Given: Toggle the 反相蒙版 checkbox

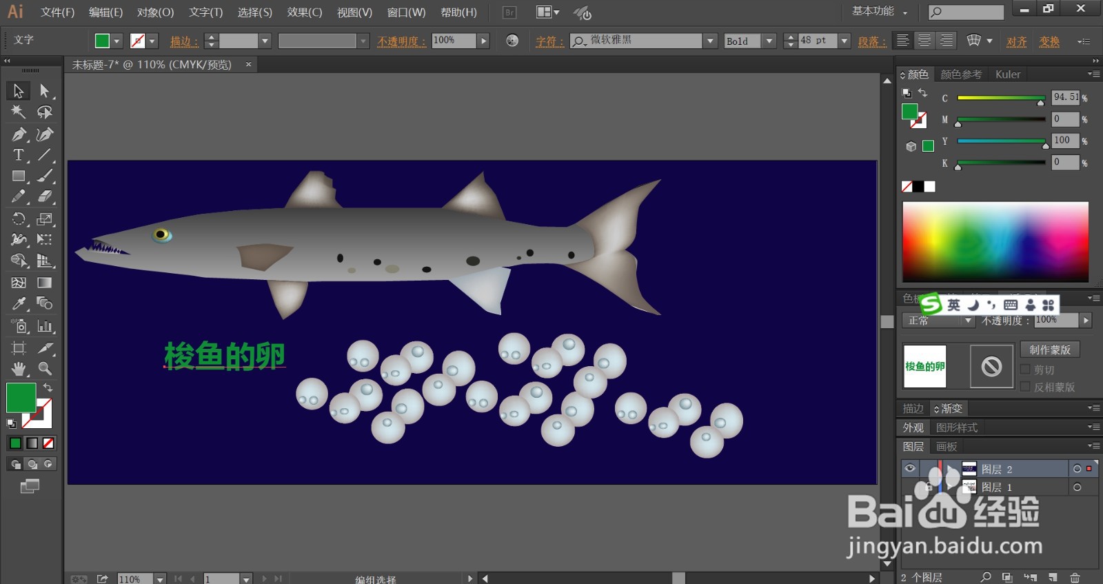Looking at the screenshot, I should [x=1025, y=386].
